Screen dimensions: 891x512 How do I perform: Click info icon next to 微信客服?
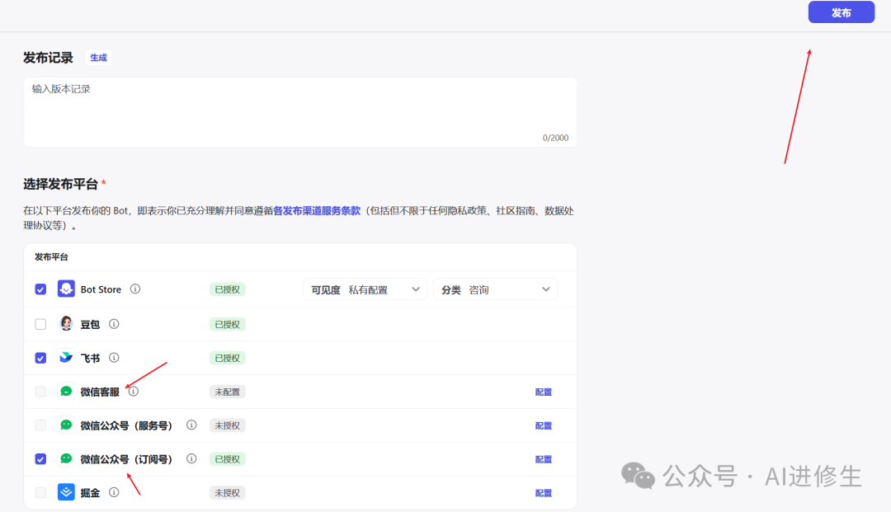tap(134, 392)
